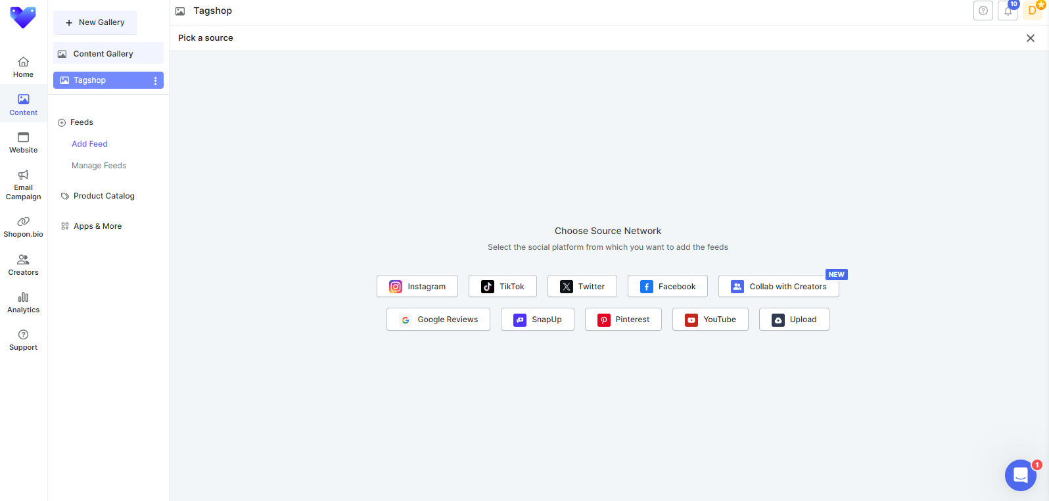1049x501 pixels.
Task: Open the live chat bubble
Action: click(1021, 475)
